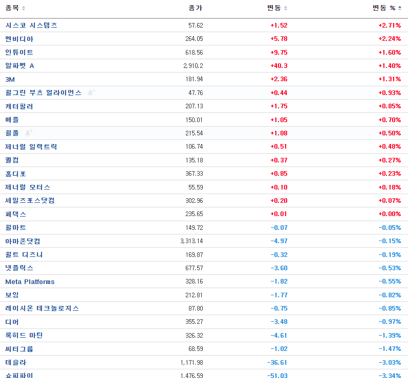Viewport: 408px width, 378px height.
Task: Click Meta Platforms price 328.16
Action: coord(194,281)
